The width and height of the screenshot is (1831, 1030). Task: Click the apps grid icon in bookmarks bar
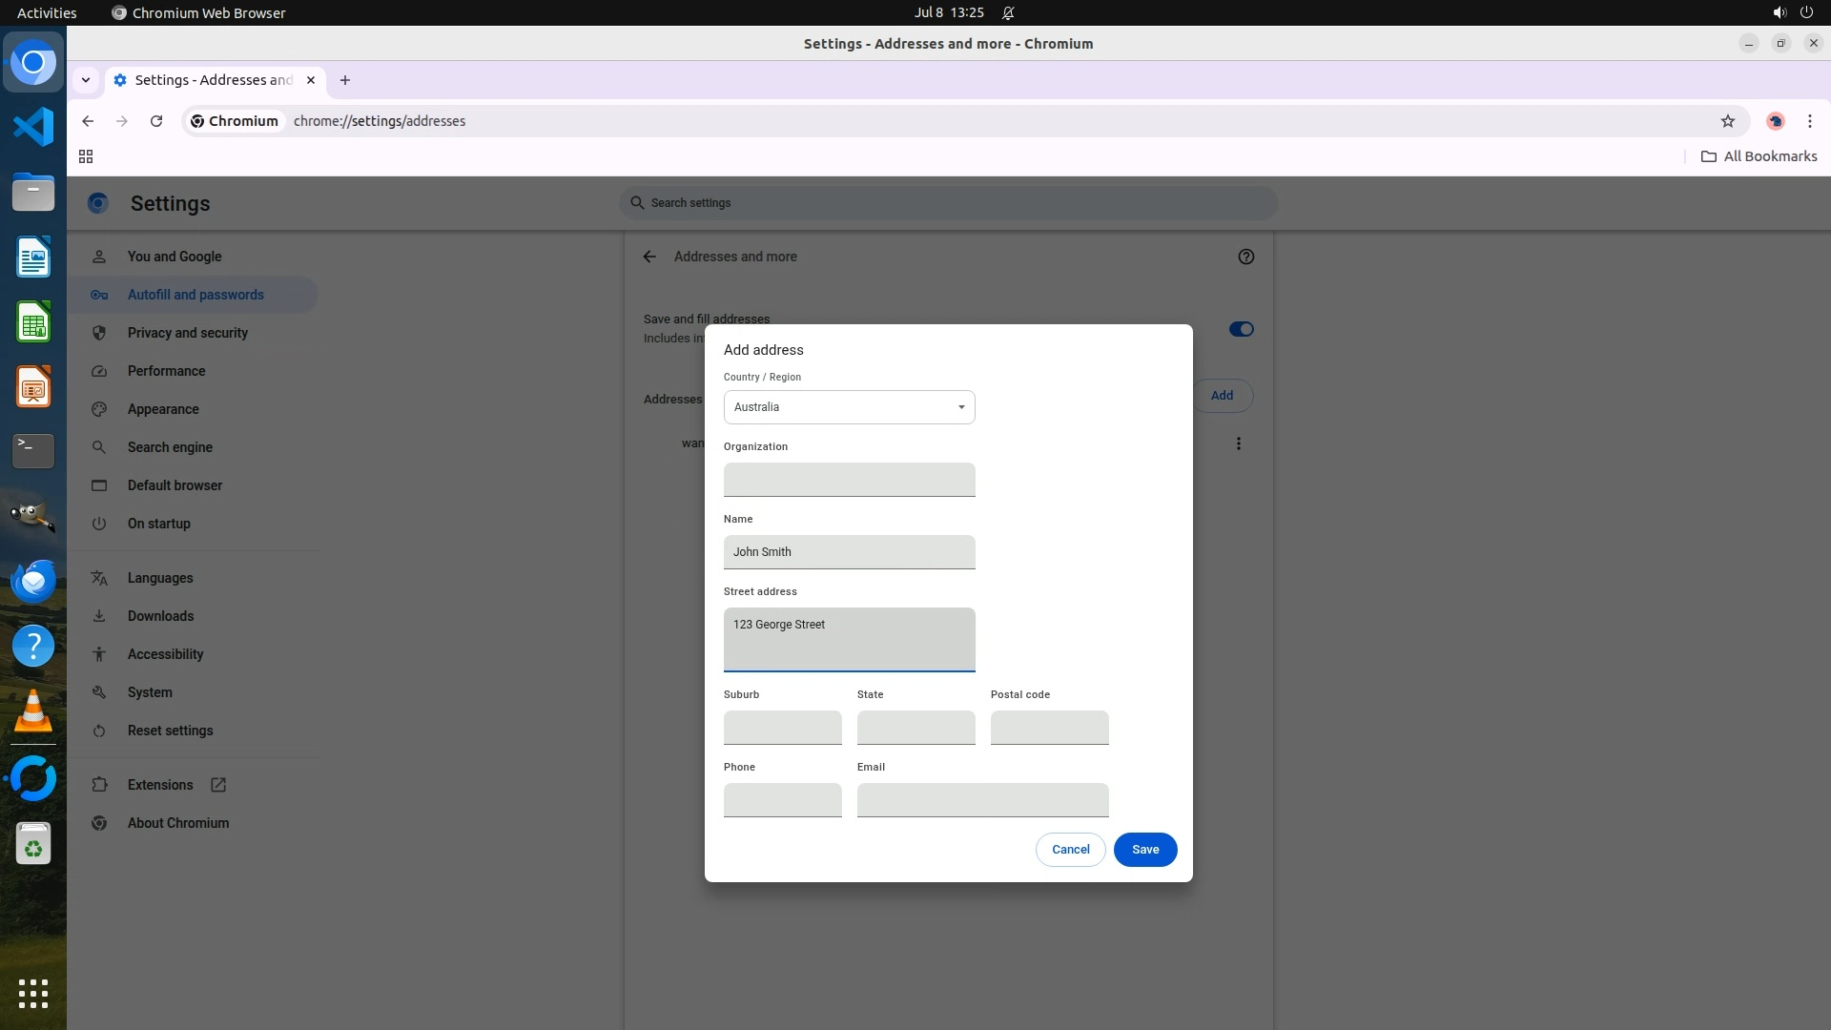(86, 156)
